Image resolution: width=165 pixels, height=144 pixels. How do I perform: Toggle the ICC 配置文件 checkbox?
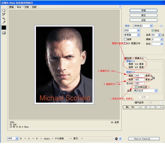(x=125, y=44)
